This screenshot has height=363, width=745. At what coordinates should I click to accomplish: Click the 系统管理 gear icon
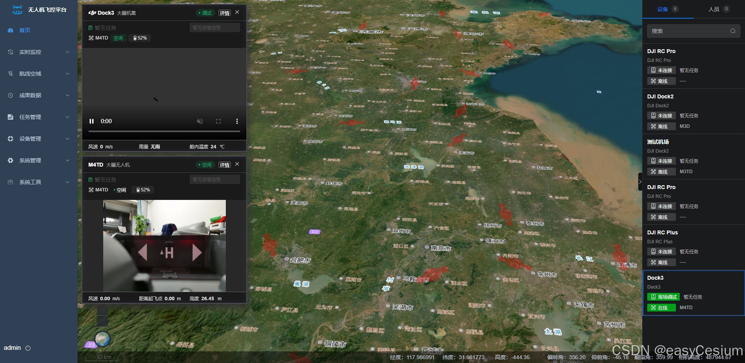pyautogui.click(x=10, y=160)
